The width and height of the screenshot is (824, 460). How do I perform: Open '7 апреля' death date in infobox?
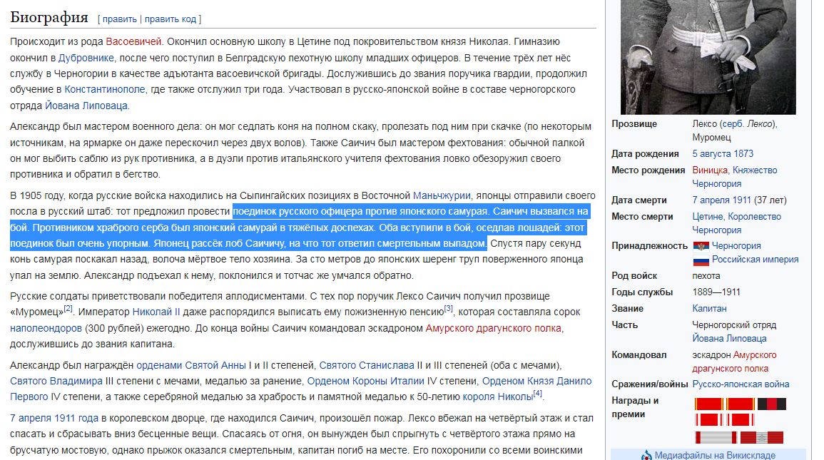point(711,200)
